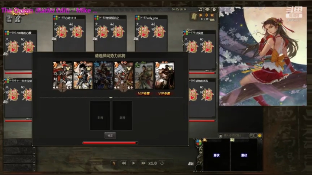This screenshot has height=175, width=312.
Task: Open player lv163 only_you name
Action: [153, 18]
